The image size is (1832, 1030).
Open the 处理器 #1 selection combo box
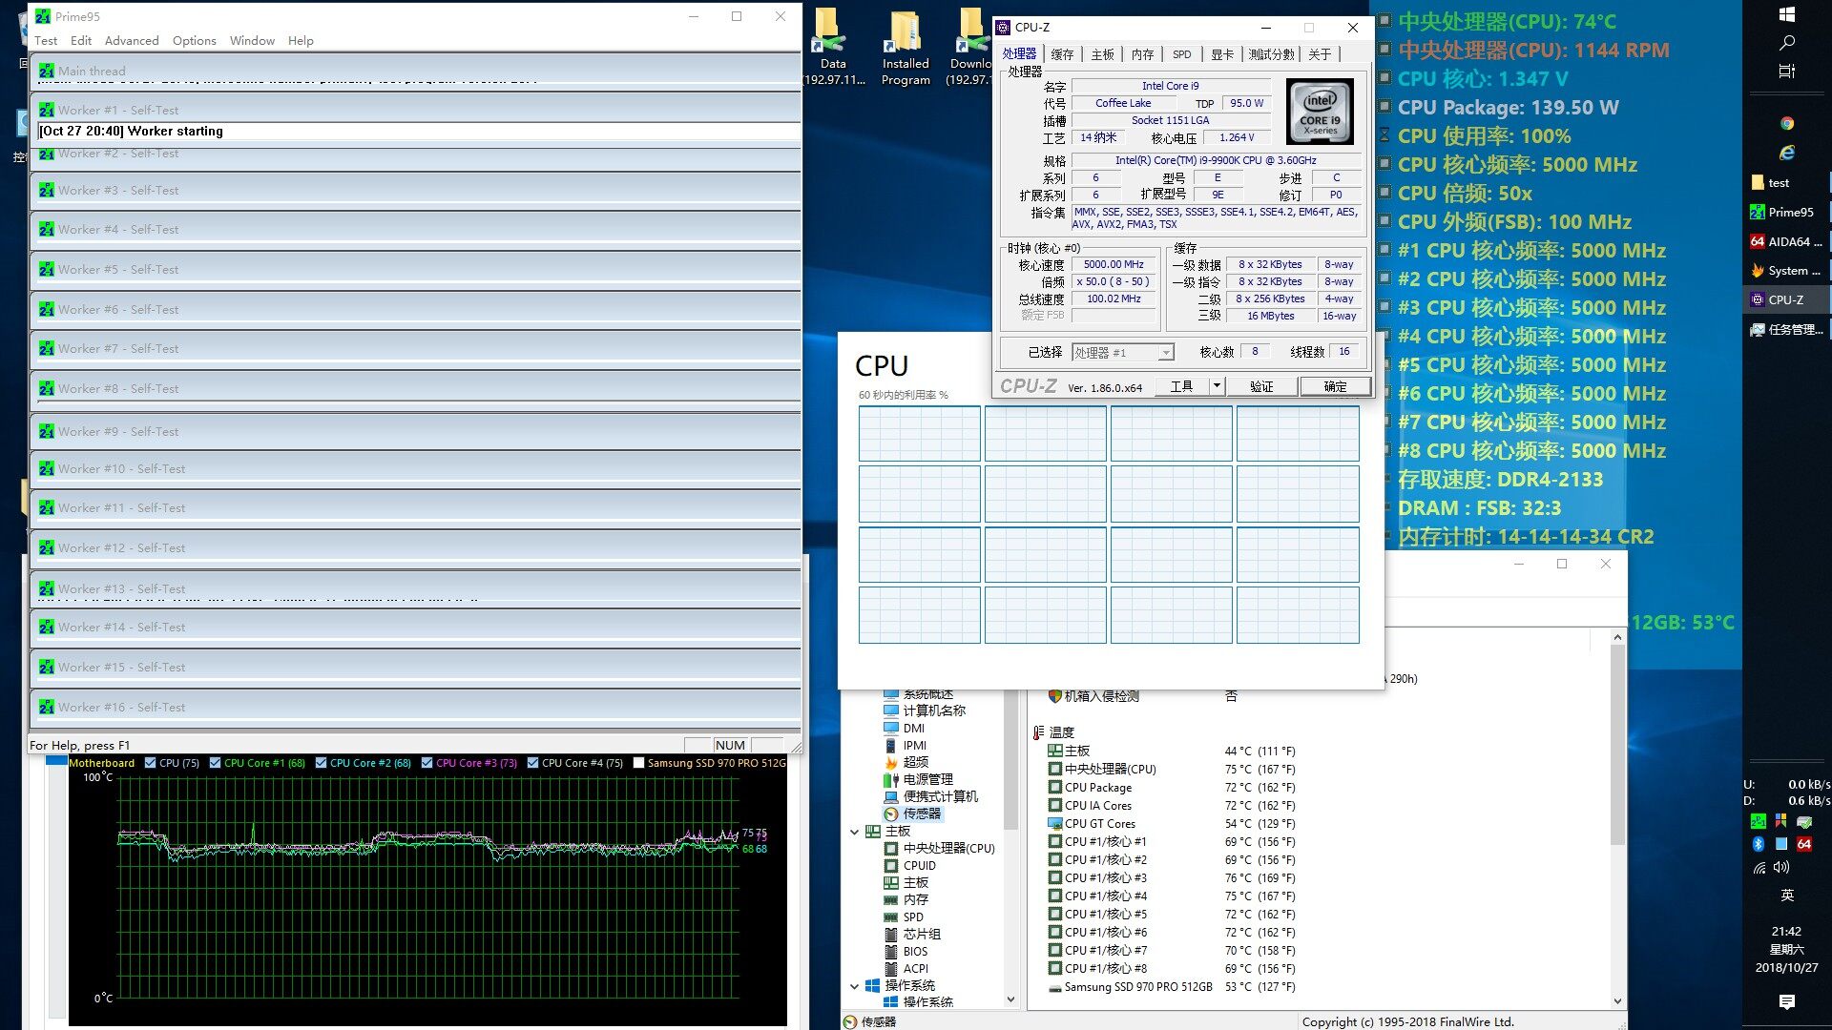point(1122,353)
